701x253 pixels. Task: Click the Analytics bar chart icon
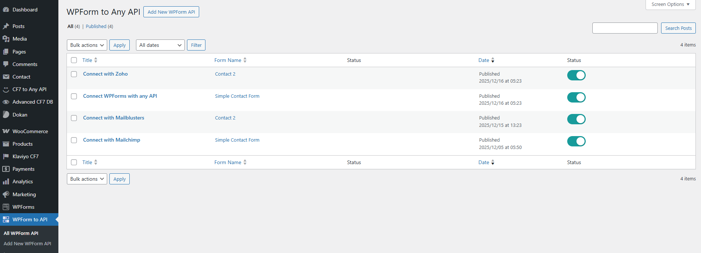6,181
